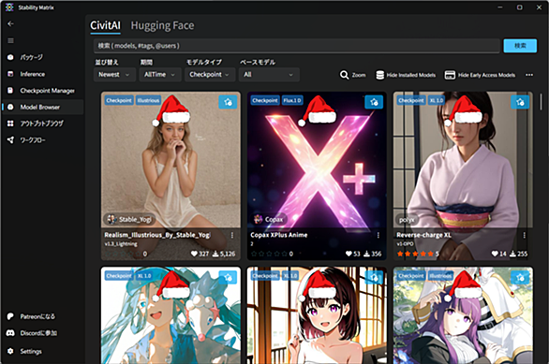Switch to the Hugging Face tab
Screen dimensions: 549x364
tap(162, 25)
